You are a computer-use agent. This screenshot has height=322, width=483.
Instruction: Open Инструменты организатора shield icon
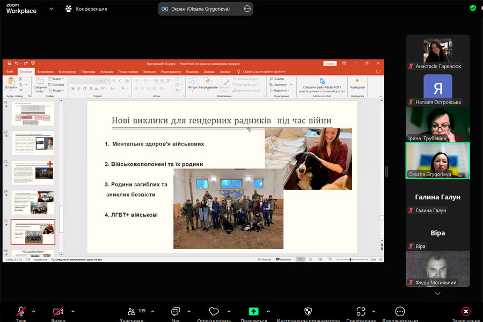coord(308,312)
